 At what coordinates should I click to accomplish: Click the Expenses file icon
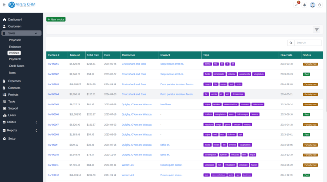[x=4, y=81]
